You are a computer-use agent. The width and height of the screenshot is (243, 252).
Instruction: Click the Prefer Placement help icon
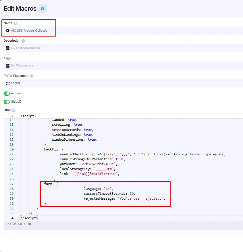pos(32,76)
